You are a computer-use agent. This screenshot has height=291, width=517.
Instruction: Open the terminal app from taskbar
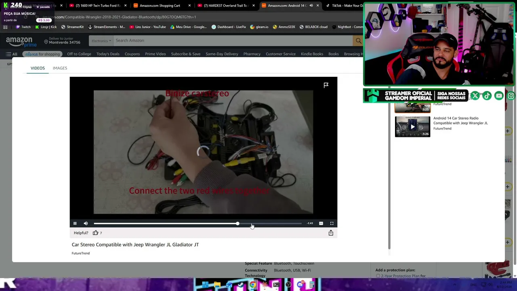pyautogui.click(x=276, y=285)
